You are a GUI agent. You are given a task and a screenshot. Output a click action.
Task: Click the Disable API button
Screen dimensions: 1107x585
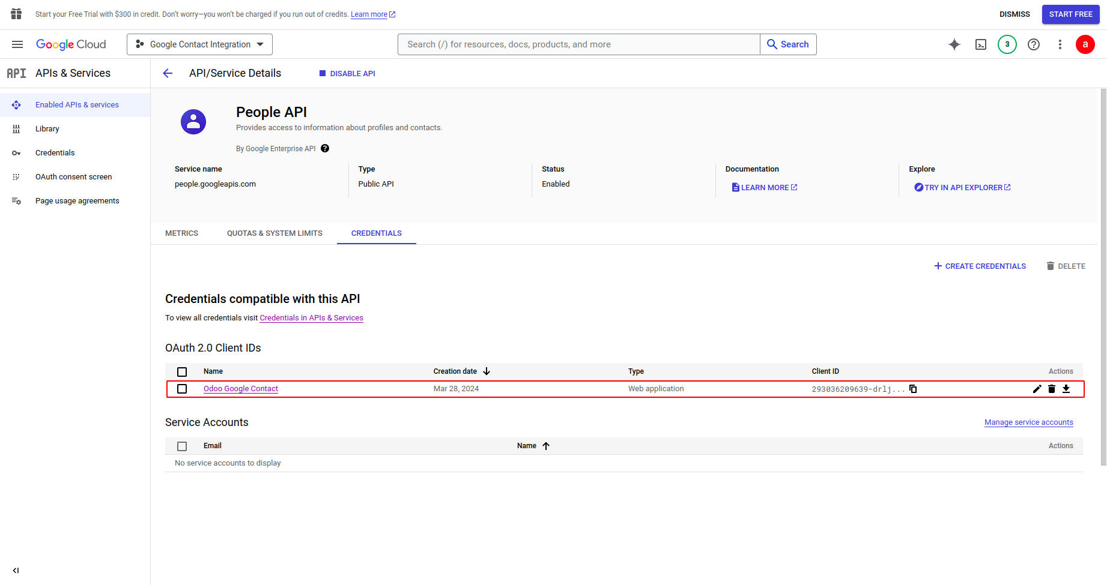347,73
